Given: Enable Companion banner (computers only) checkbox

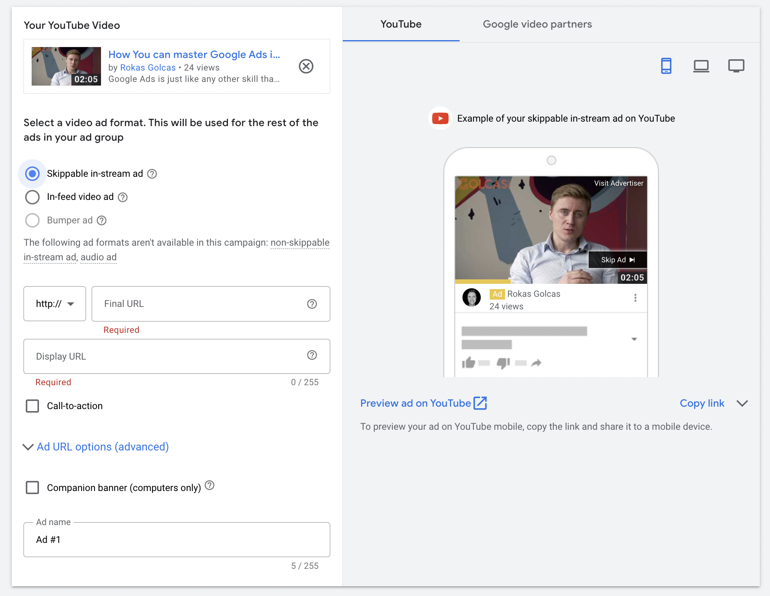Looking at the screenshot, I should point(32,487).
